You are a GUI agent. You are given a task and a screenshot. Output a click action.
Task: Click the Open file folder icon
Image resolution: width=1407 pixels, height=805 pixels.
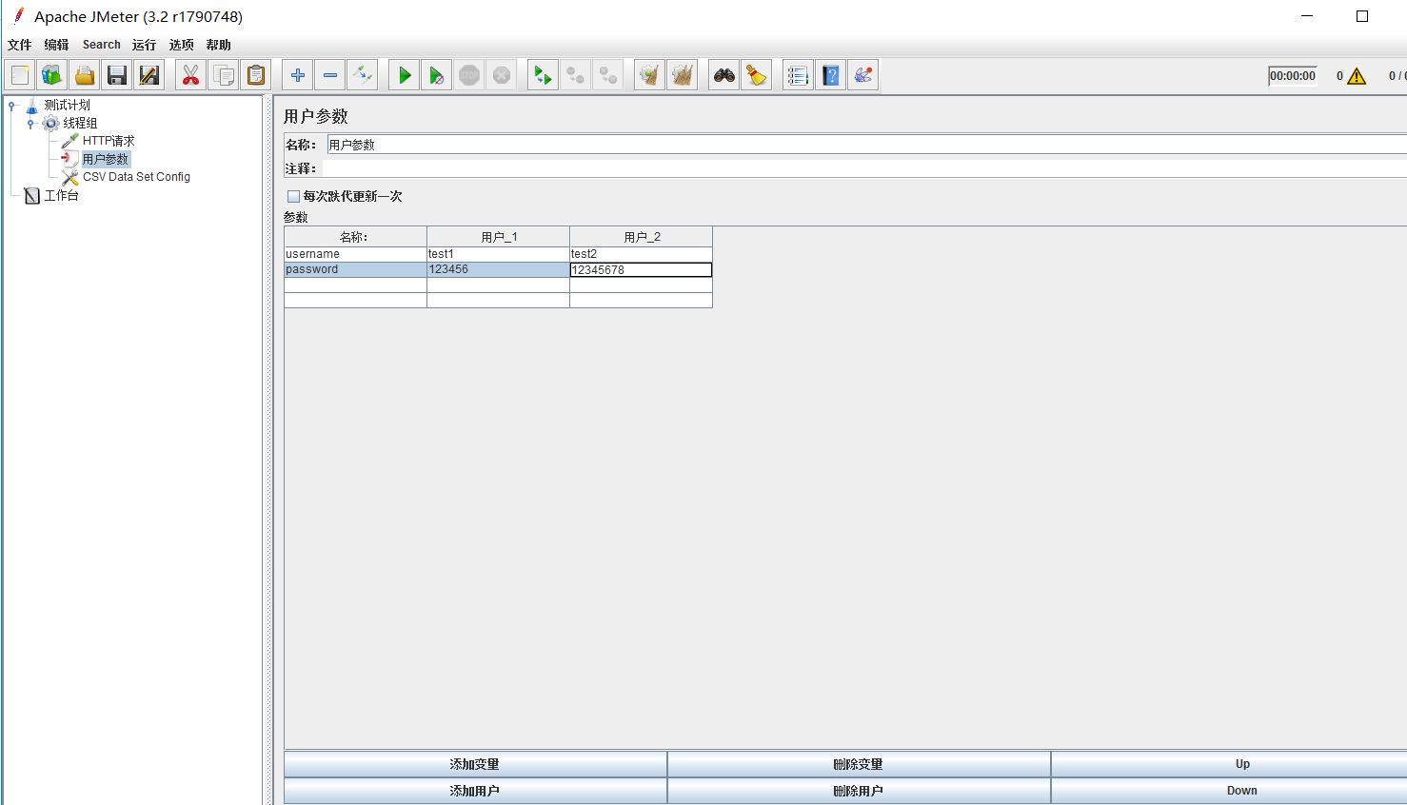85,75
